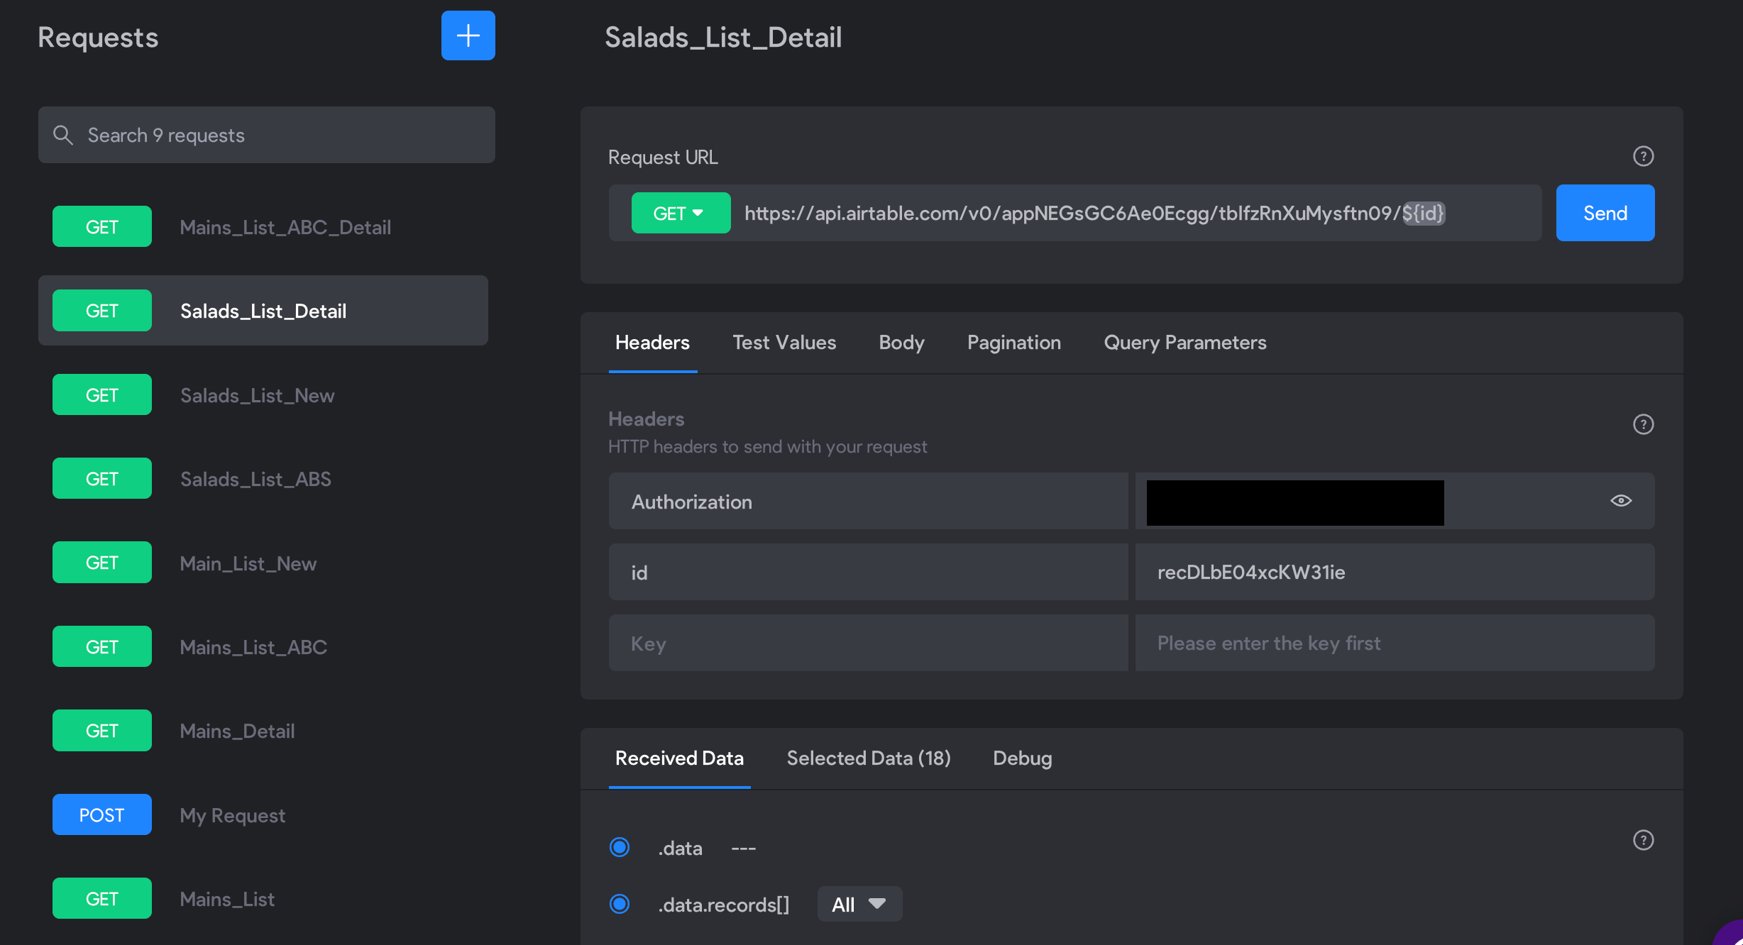This screenshot has height=945, width=1743.
Task: Open help for Request URL
Action: (x=1643, y=156)
